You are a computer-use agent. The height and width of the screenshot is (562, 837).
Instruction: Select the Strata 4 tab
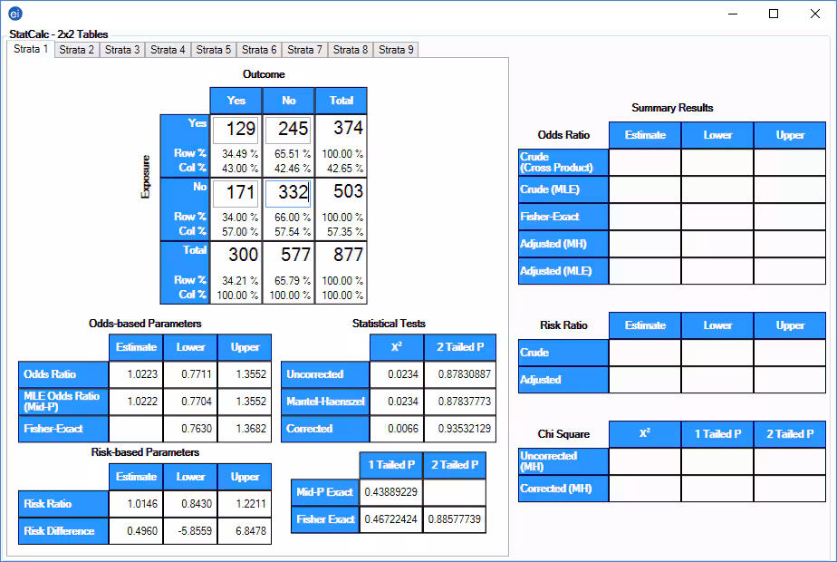point(168,50)
